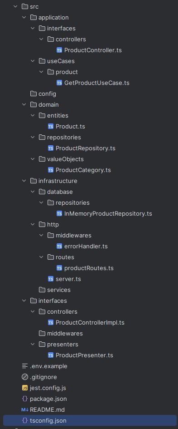Open errorHandler.ts file
Image resolution: width=178 pixels, height=429 pixels.
[86, 246]
